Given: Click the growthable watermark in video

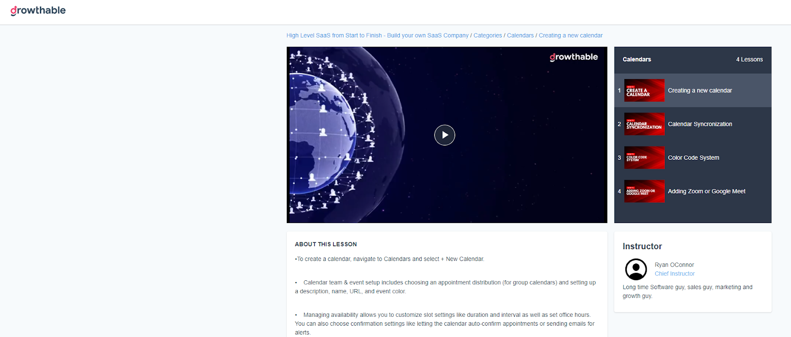Looking at the screenshot, I should [x=573, y=57].
